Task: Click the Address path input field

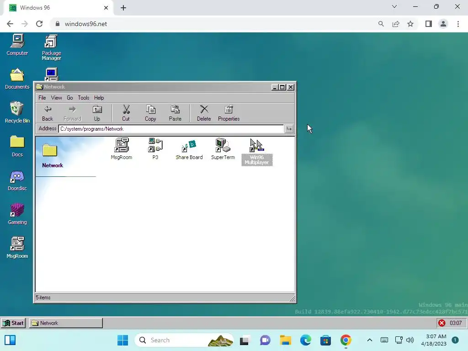Action: 171,129
